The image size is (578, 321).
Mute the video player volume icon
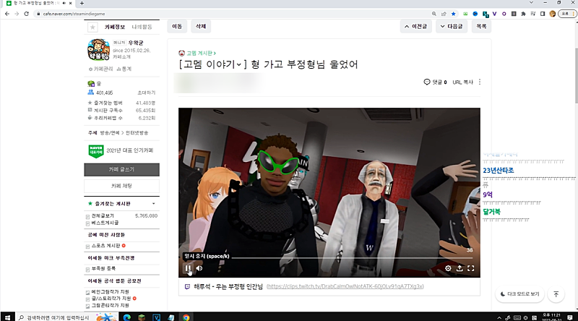coord(199,268)
